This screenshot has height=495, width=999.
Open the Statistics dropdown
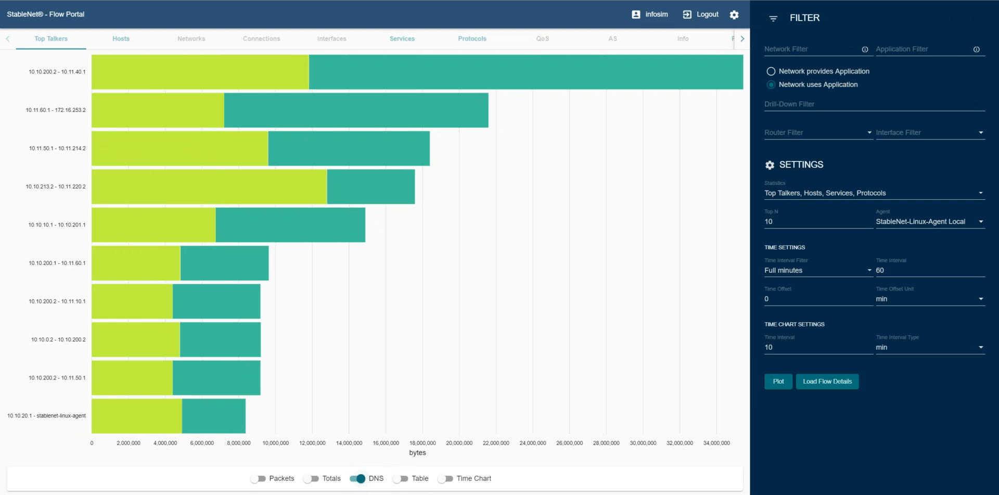coord(980,193)
